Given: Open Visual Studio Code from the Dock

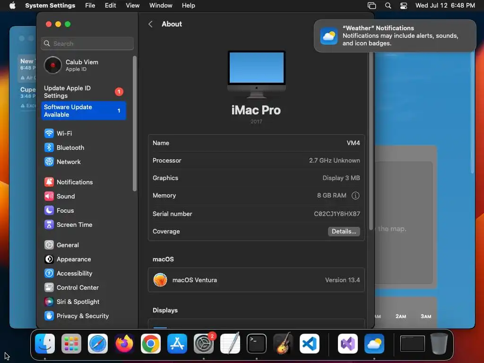Looking at the screenshot, I should (x=310, y=344).
